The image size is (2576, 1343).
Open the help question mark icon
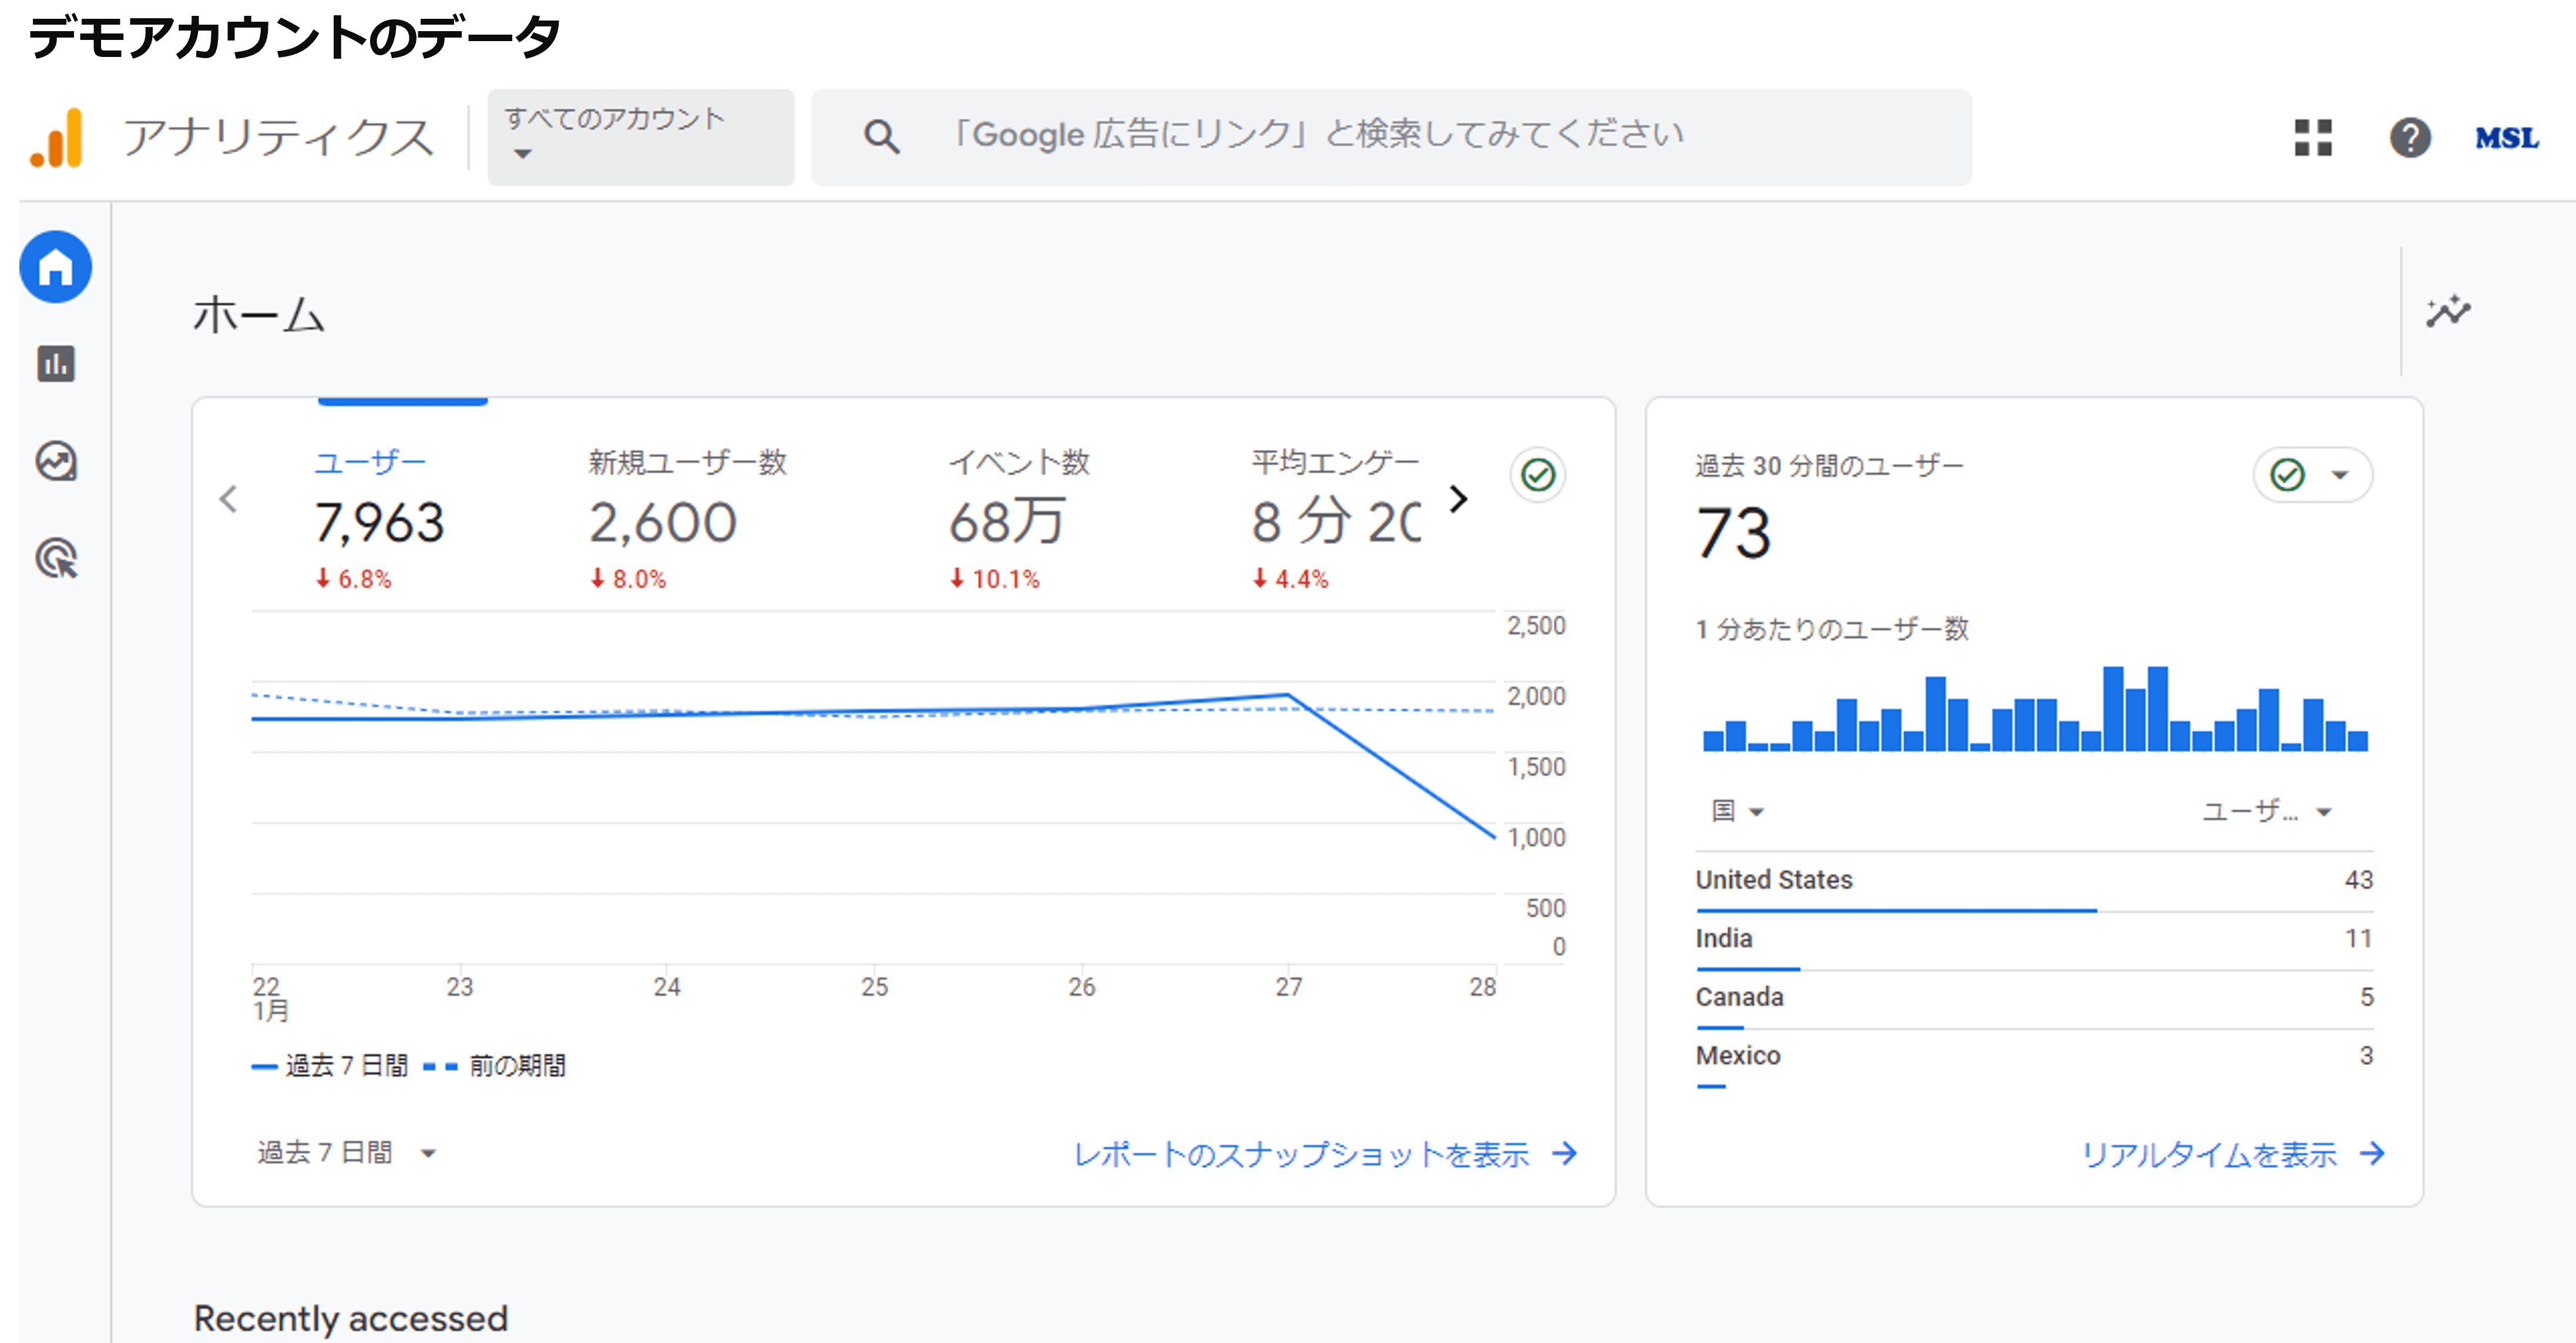coord(2410,137)
